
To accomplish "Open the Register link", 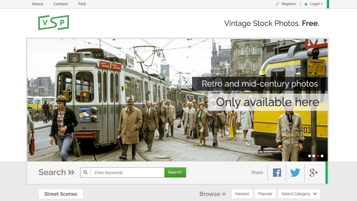I will 289,4.
